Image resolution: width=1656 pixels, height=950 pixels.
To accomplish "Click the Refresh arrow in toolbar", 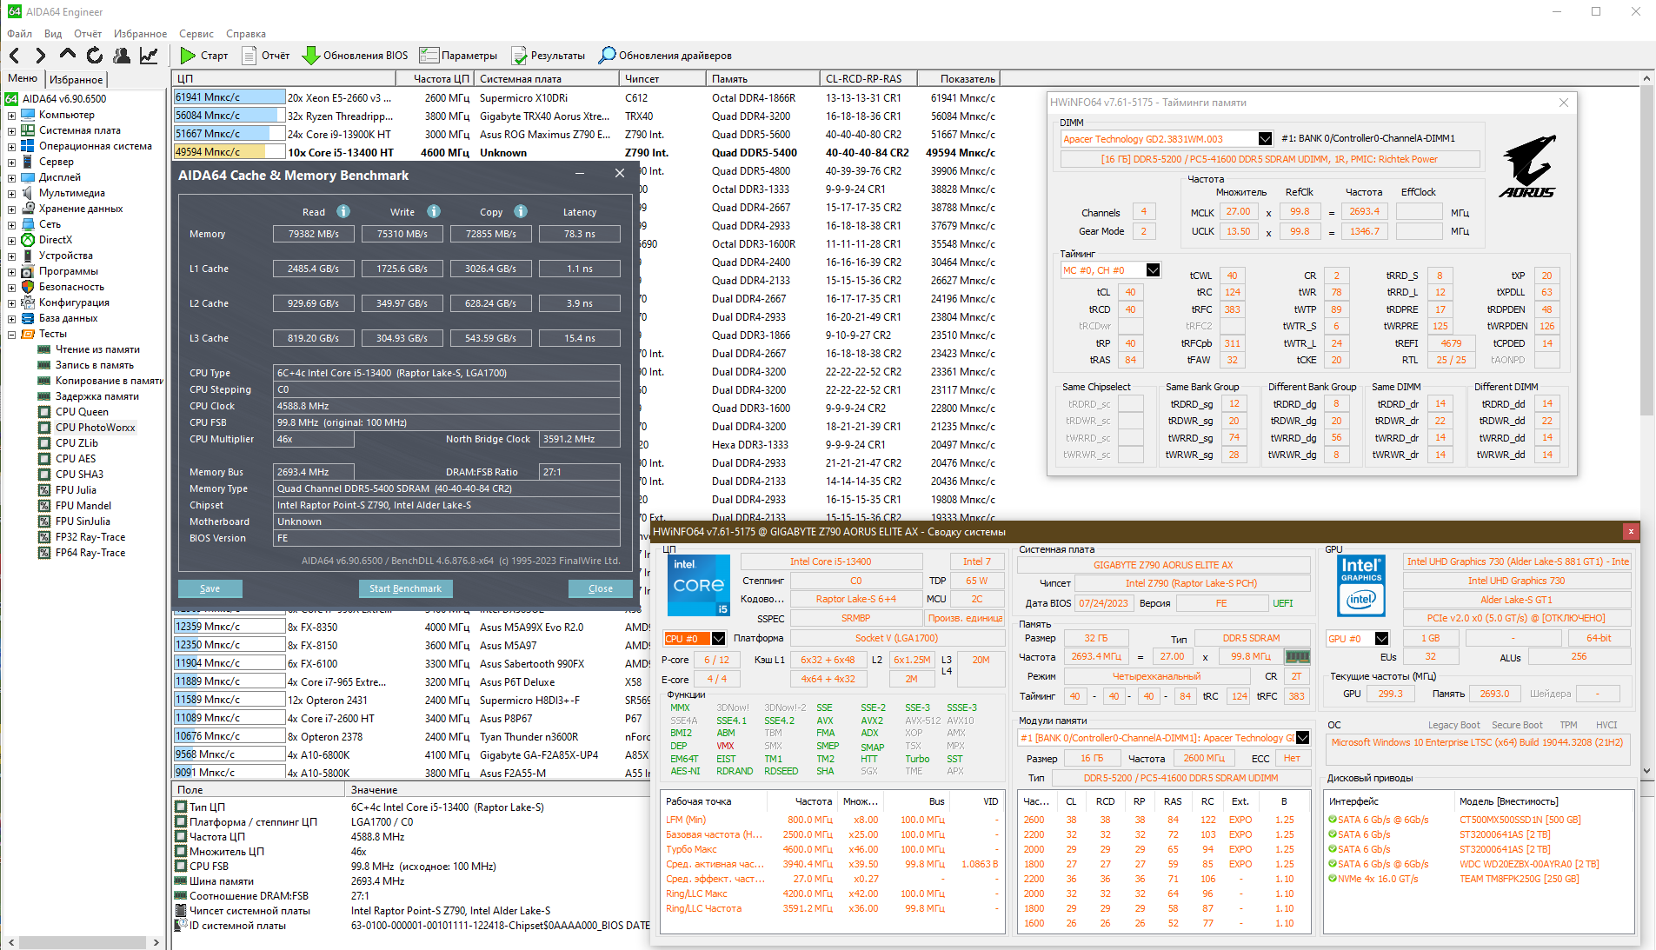I will click(x=95, y=56).
